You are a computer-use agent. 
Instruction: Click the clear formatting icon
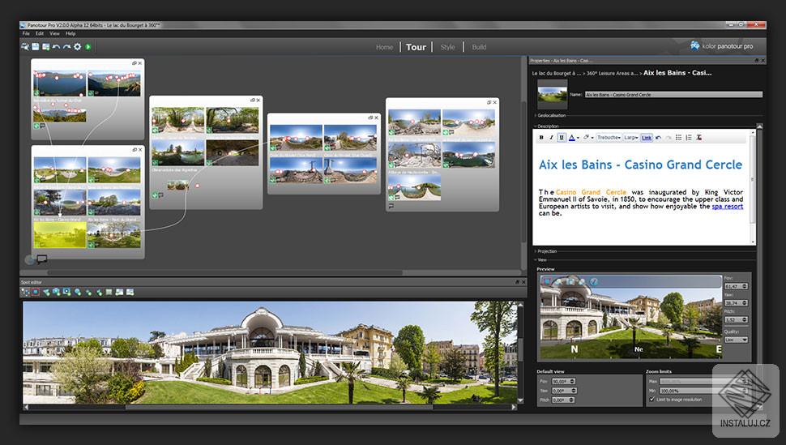[698, 138]
